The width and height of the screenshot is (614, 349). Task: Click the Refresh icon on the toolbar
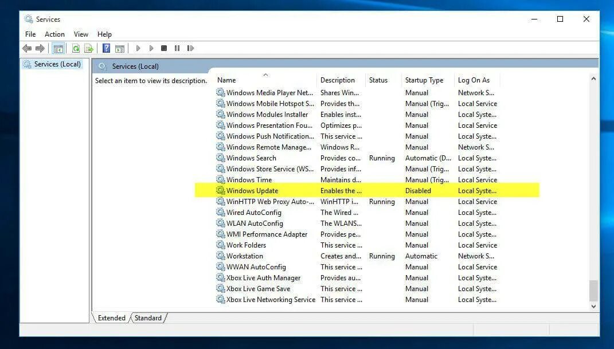(x=76, y=48)
